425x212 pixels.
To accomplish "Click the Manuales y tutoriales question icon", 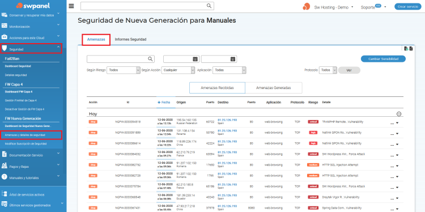I will 5,176.
